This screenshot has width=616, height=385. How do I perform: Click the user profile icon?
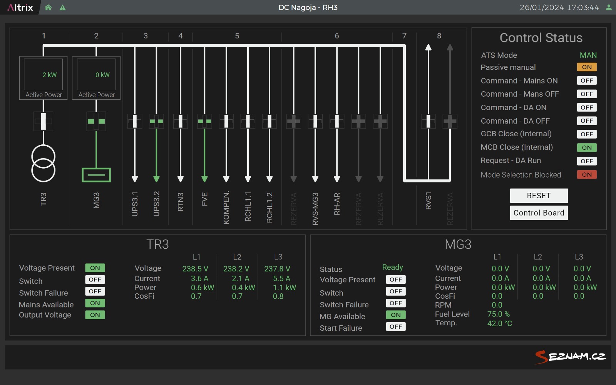click(609, 7)
